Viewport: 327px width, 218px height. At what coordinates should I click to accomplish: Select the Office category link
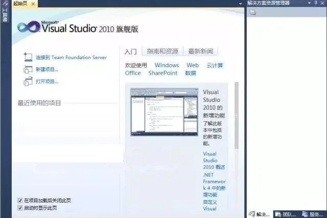(x=133, y=73)
